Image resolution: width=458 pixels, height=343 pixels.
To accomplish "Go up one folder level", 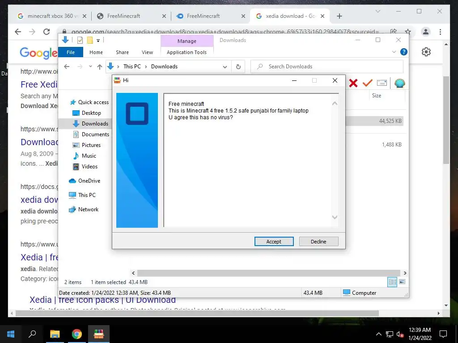I will click(x=100, y=67).
